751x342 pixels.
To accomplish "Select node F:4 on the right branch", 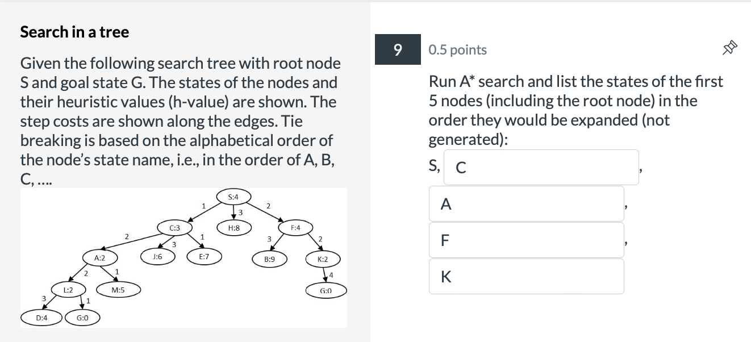I will click(295, 227).
